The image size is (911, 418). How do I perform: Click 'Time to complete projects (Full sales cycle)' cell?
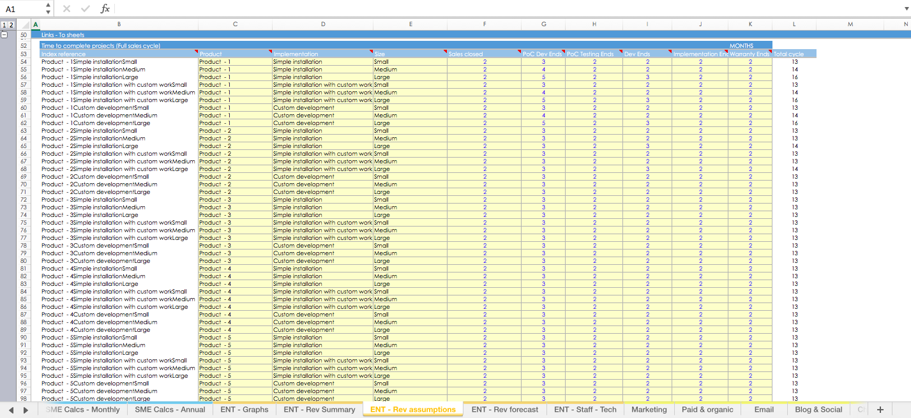coord(100,46)
